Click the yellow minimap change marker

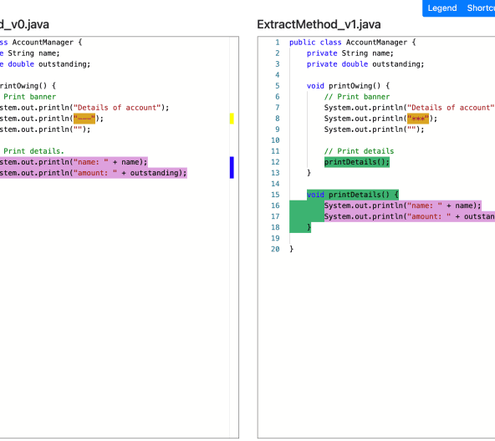[232, 119]
